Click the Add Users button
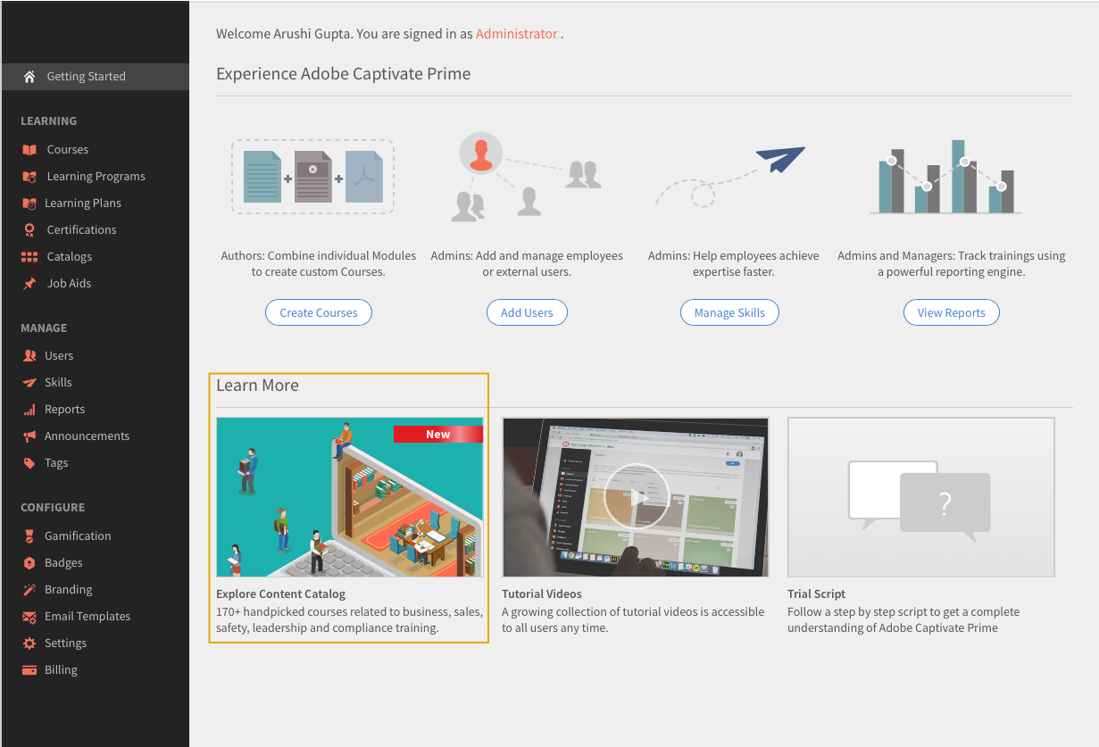The width and height of the screenshot is (1099, 747). point(527,312)
